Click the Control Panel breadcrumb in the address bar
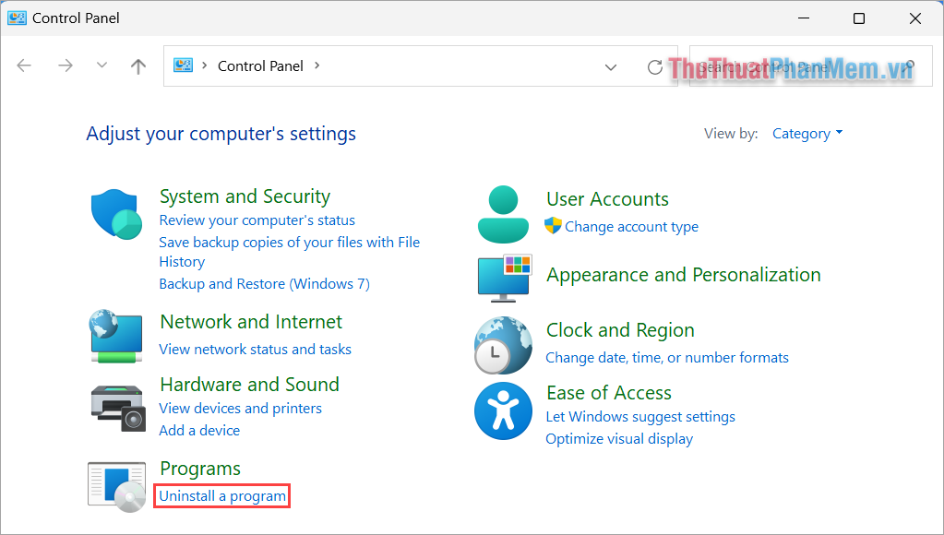The width and height of the screenshot is (944, 535). (260, 65)
